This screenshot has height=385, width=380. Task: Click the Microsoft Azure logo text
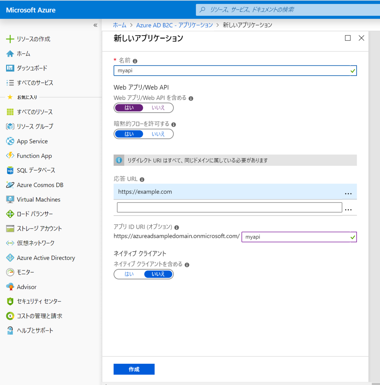(31, 10)
